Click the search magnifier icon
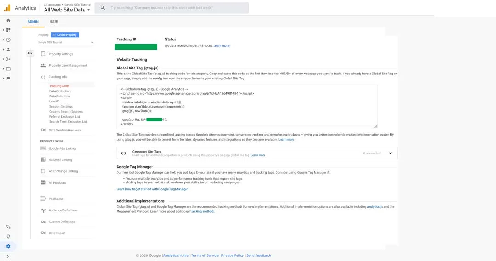 click(x=103, y=8)
